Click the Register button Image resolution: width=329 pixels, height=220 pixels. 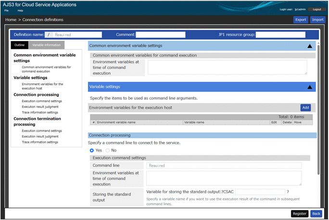pyautogui.click(x=299, y=214)
